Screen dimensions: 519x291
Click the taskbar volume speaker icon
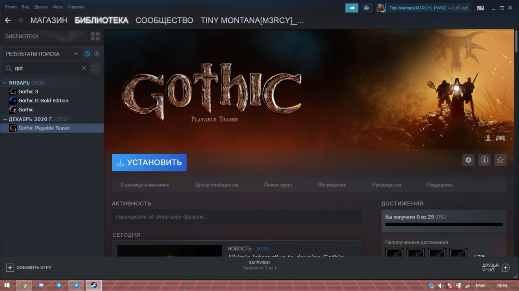[x=440, y=285]
